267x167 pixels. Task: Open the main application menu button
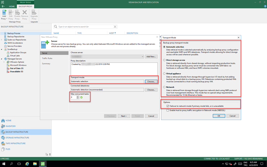3,6
